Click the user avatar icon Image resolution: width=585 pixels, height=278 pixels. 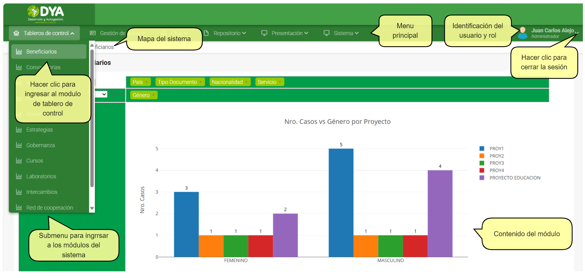522,33
